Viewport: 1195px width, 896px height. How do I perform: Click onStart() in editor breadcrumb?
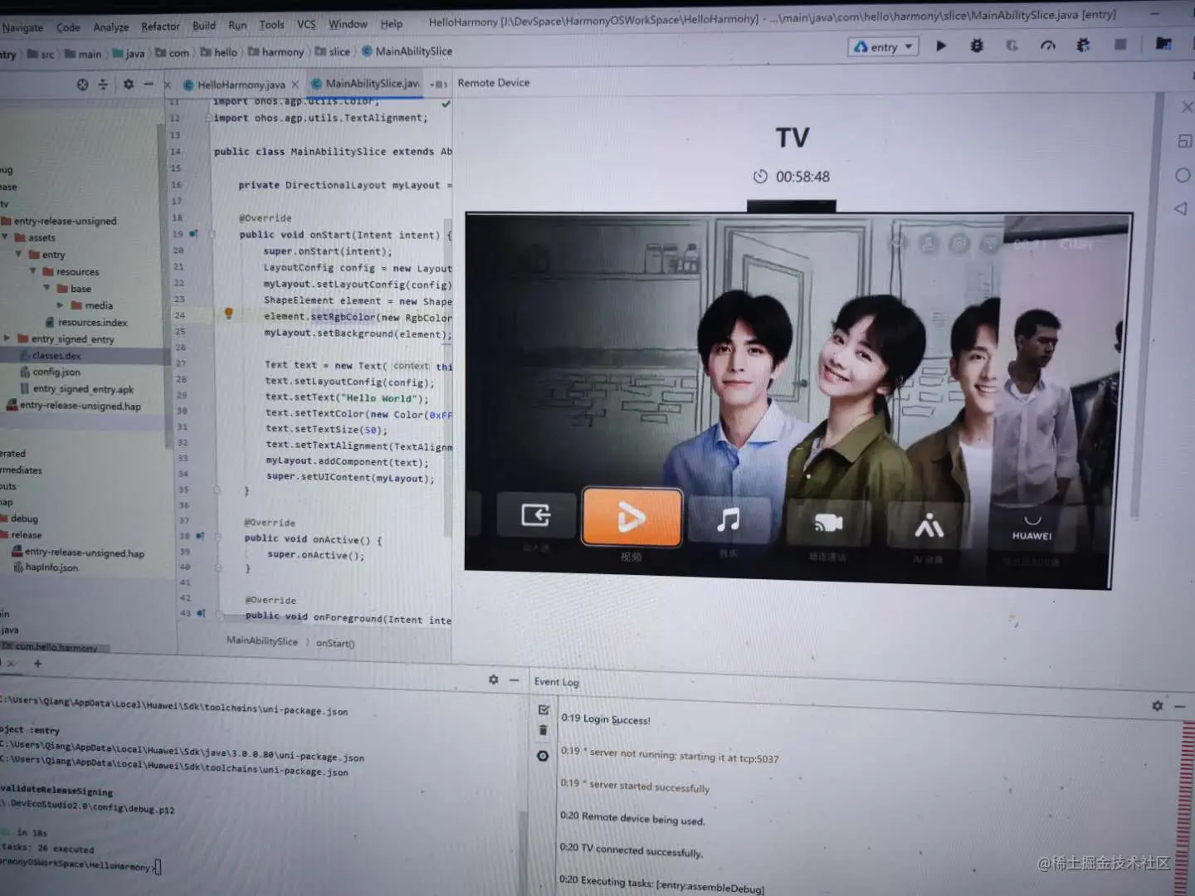pos(335,643)
